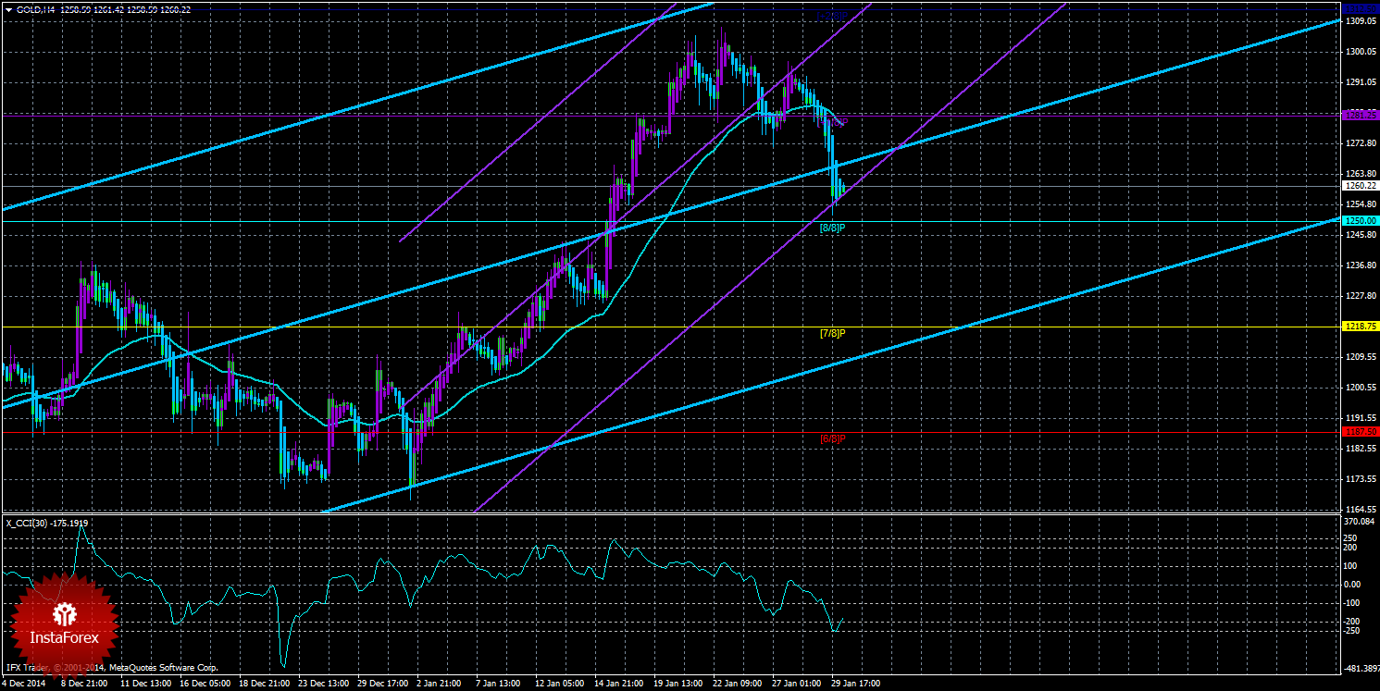Click the 1173.55 price axis value
The image size is (1380, 691).
1361,479
